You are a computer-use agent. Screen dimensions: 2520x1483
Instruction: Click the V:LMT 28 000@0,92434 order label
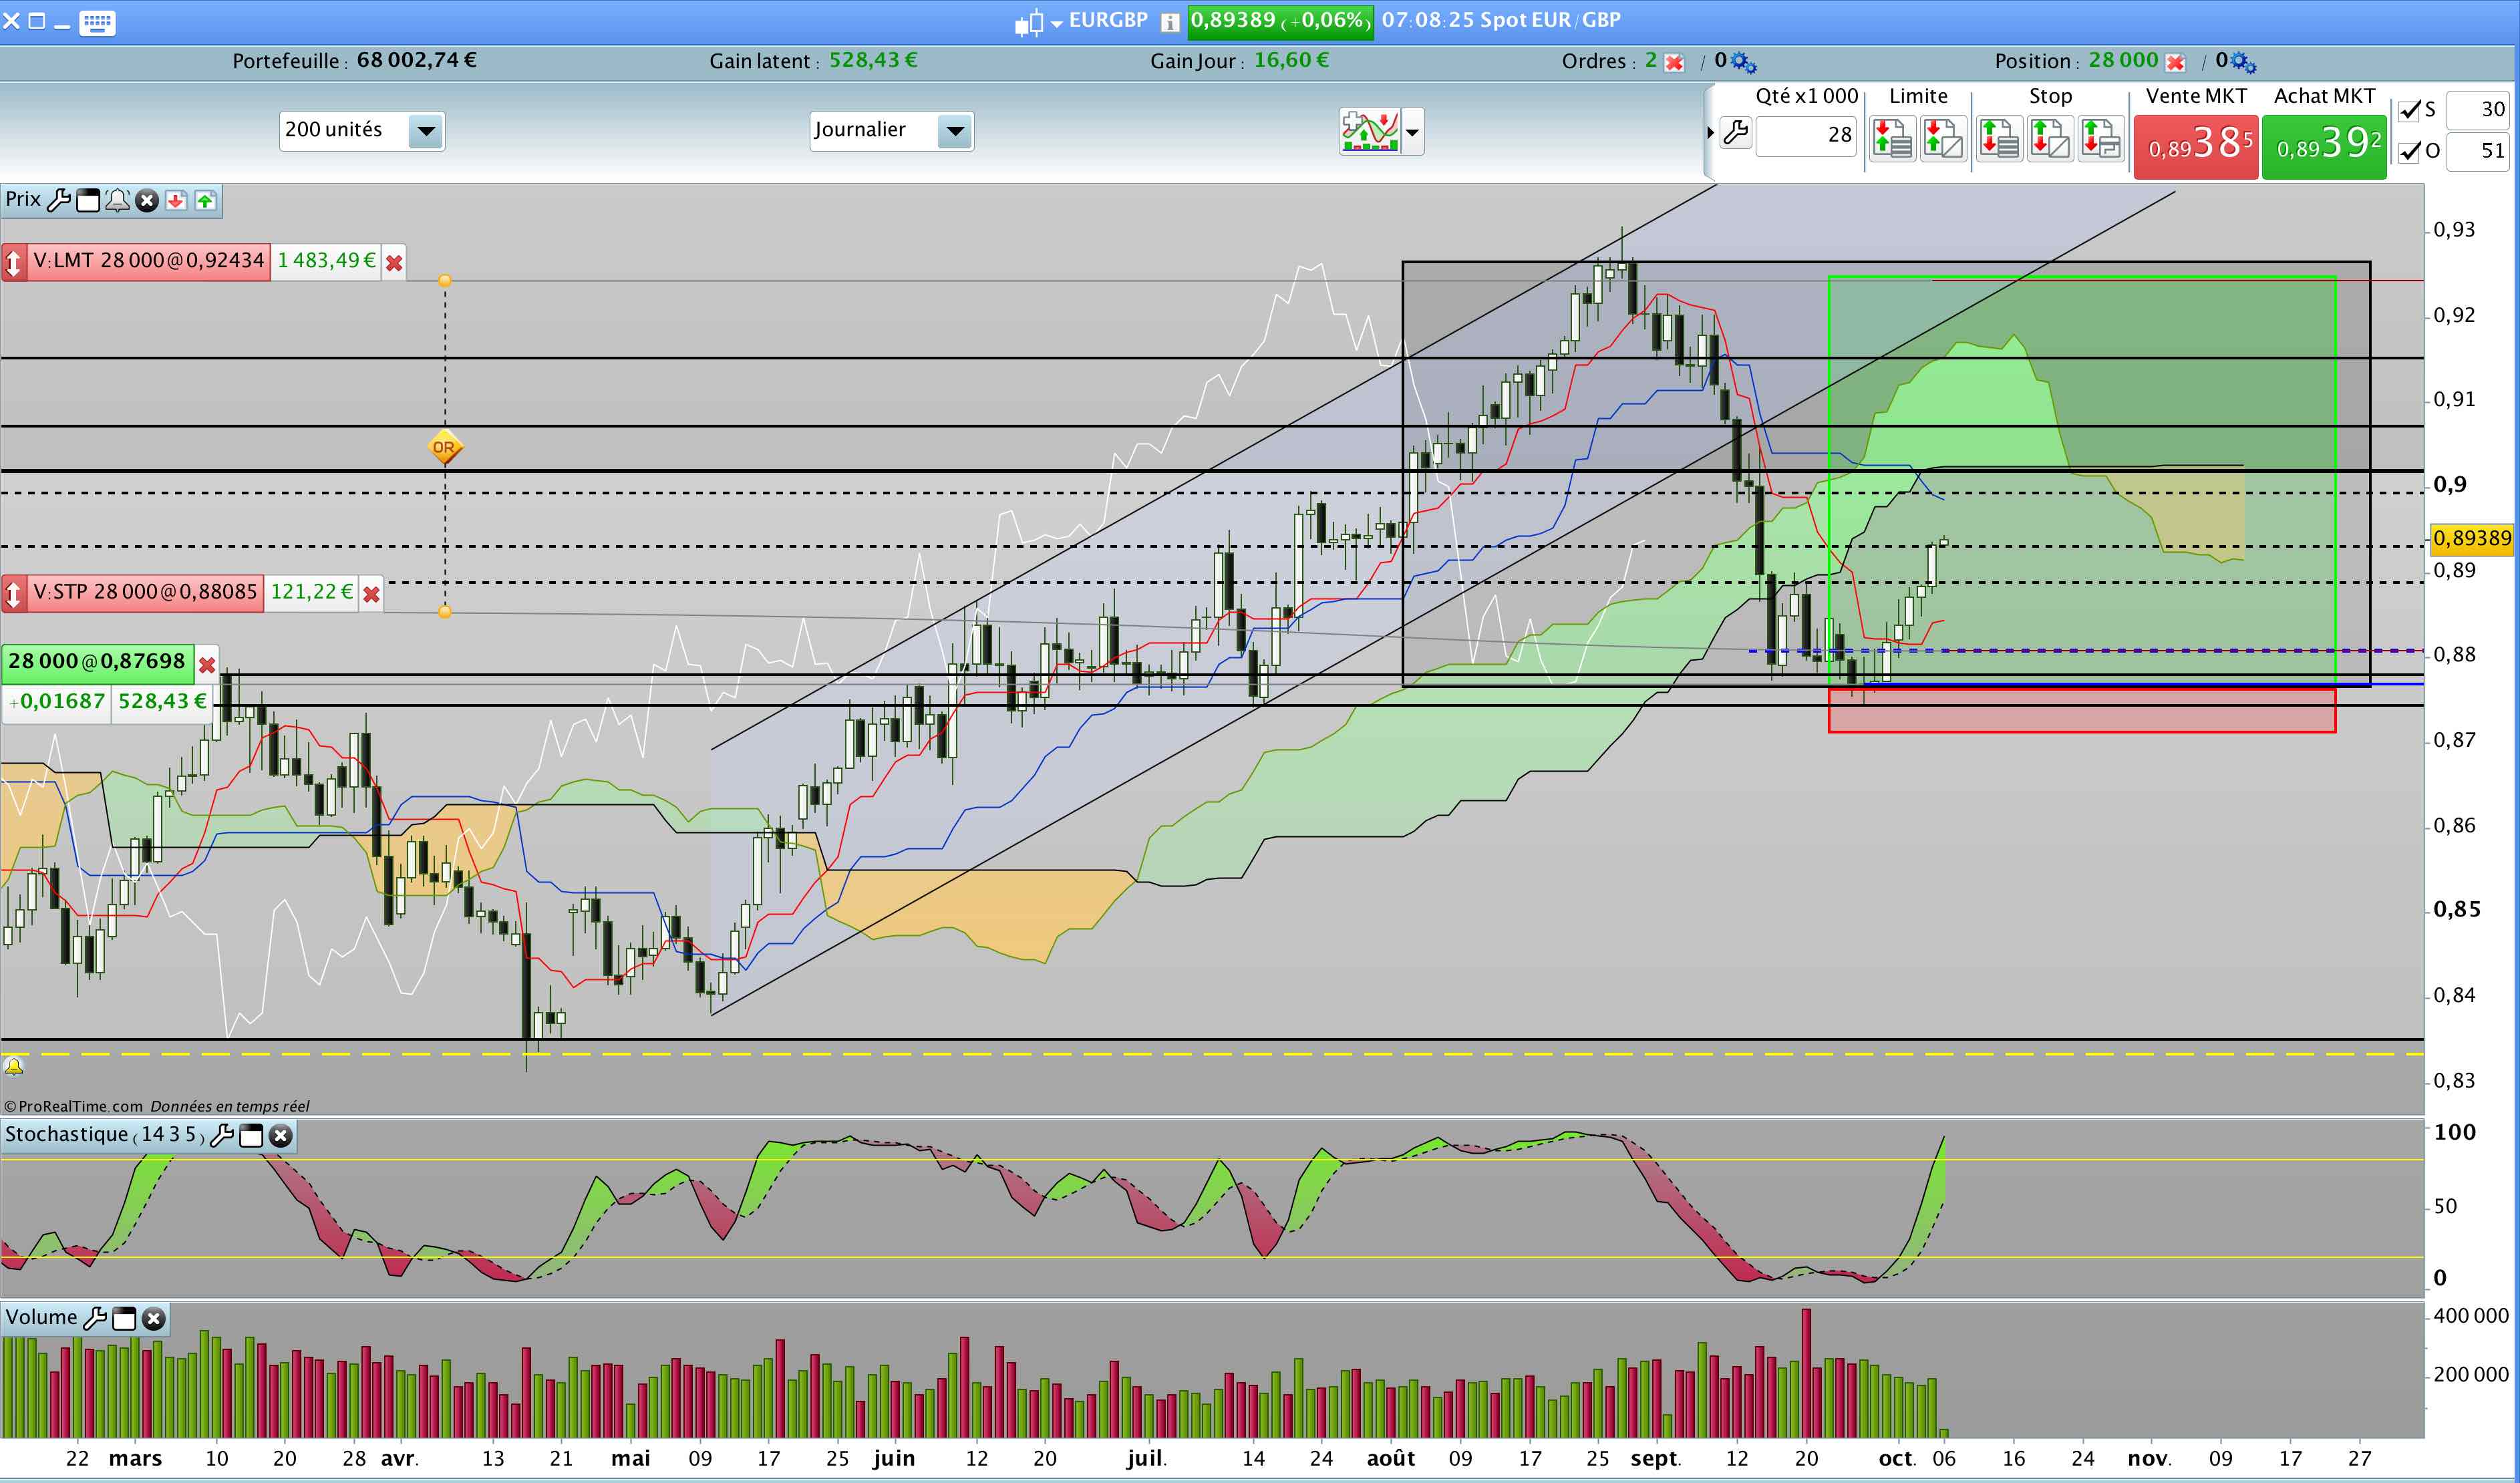(149, 261)
